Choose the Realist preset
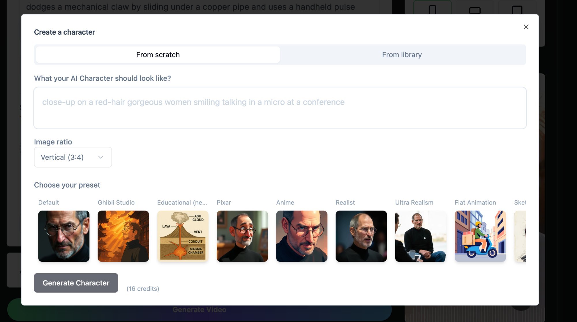The image size is (577, 322). click(361, 236)
